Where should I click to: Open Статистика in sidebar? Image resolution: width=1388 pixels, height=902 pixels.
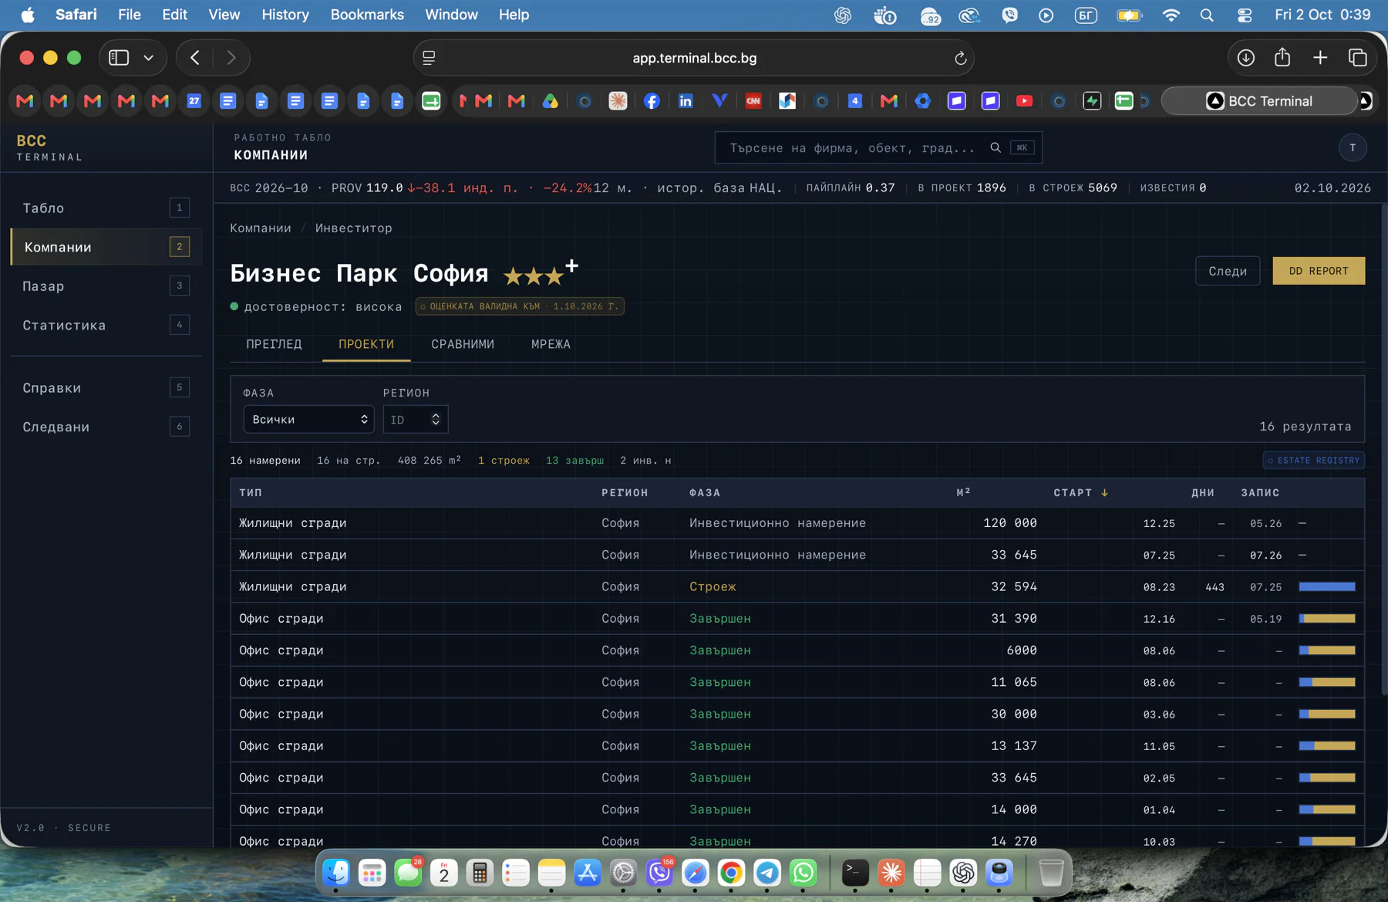pos(106,325)
